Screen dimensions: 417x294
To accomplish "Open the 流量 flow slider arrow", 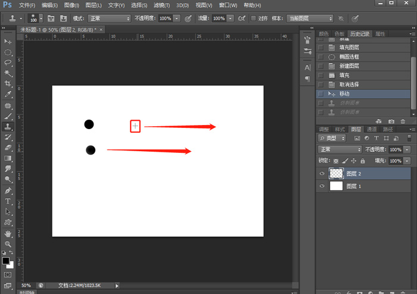I will [231, 18].
